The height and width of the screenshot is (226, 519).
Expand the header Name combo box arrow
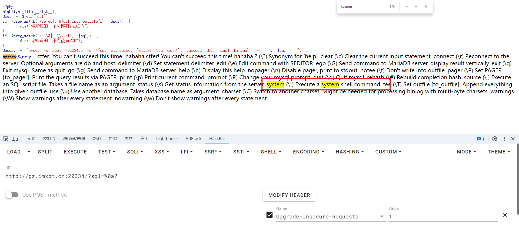pos(381,217)
